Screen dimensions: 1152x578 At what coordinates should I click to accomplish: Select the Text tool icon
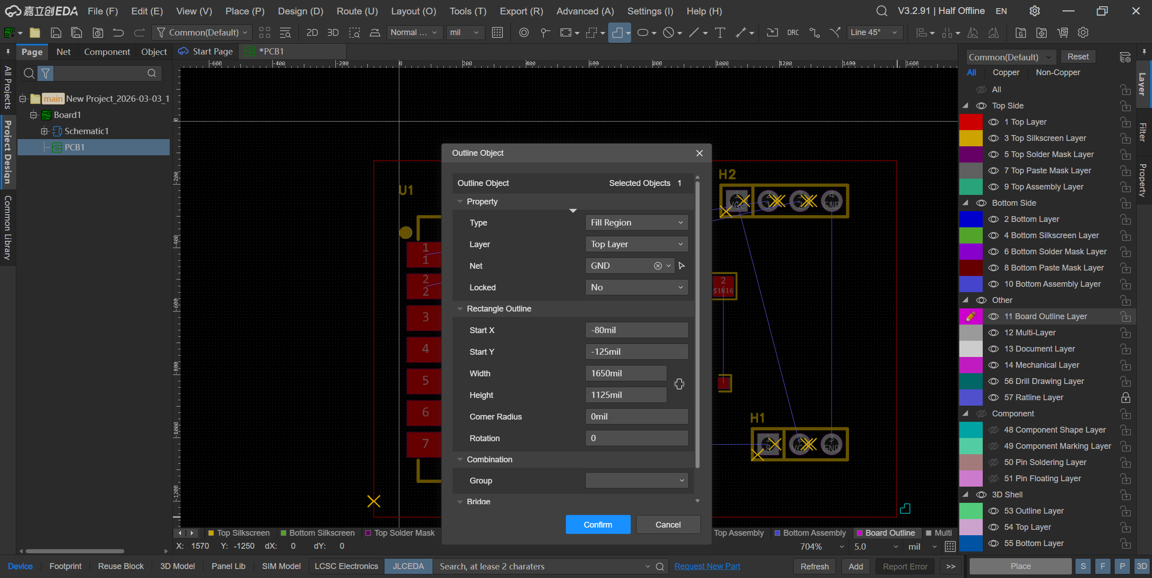(720, 32)
